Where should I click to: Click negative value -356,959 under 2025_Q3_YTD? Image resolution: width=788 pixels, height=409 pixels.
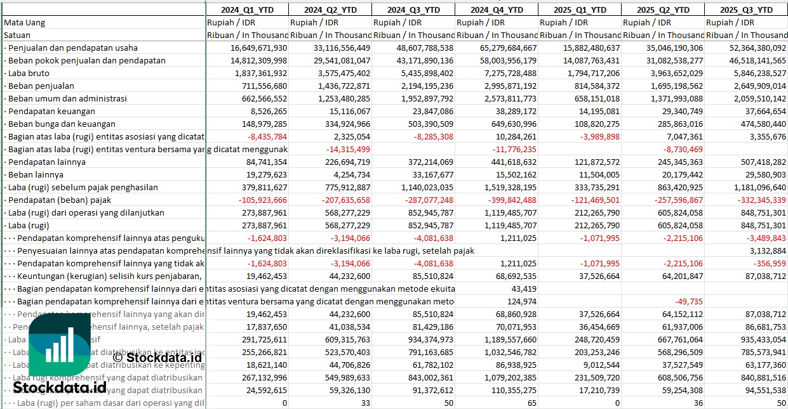[771, 263]
